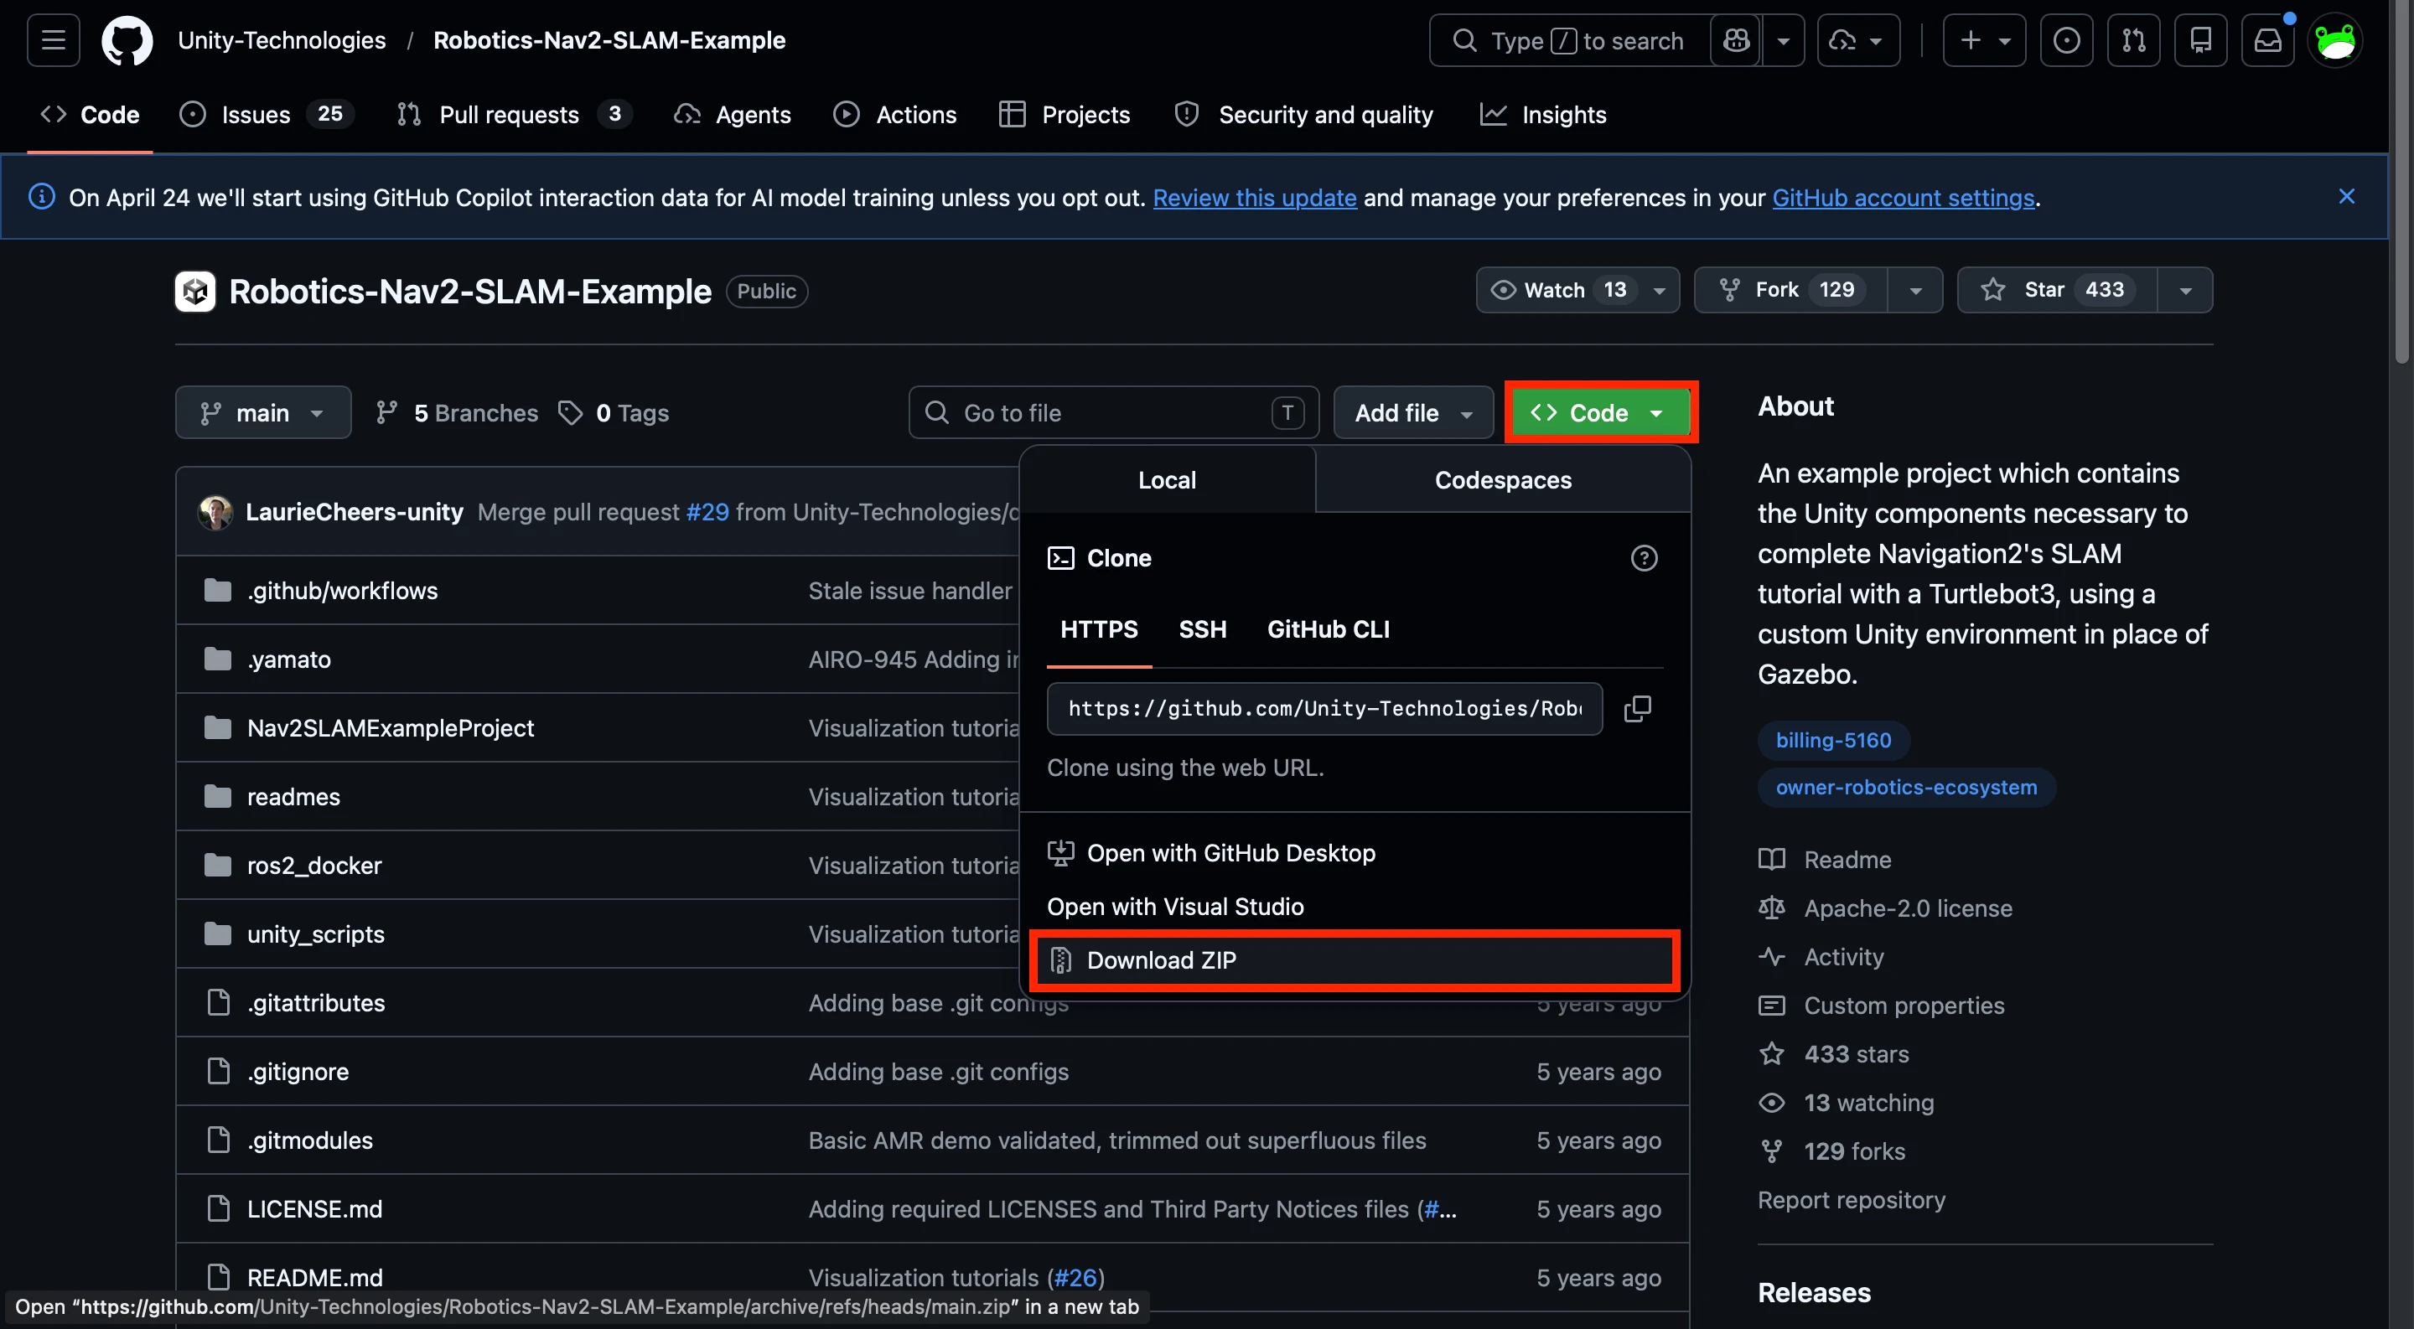Click the billing-5160 topic tag
2414x1329 pixels.
pos(1833,740)
